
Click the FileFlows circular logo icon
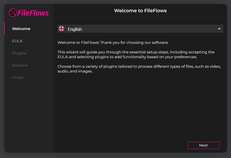[13, 13]
